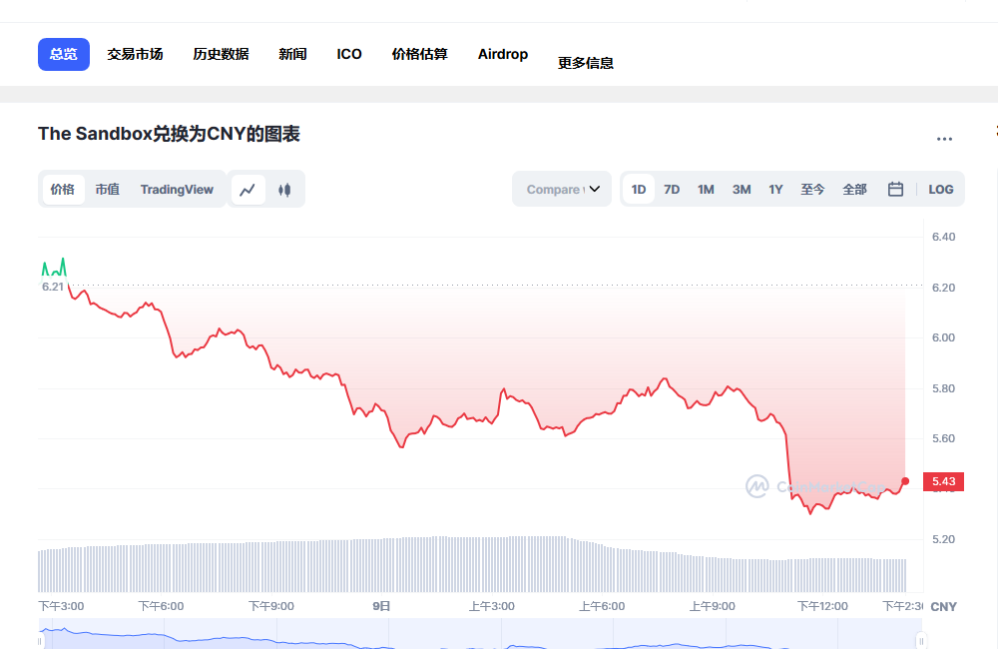Select the 总览 tab
The image size is (998, 649).
coord(64,54)
